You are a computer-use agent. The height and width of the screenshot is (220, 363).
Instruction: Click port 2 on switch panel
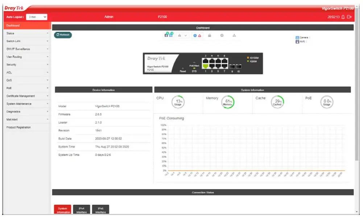point(205,61)
